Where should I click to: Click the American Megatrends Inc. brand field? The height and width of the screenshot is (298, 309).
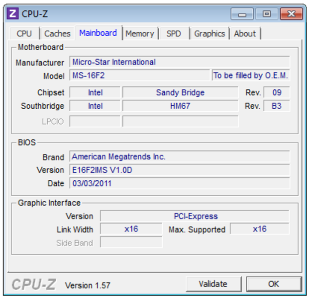coord(179,156)
